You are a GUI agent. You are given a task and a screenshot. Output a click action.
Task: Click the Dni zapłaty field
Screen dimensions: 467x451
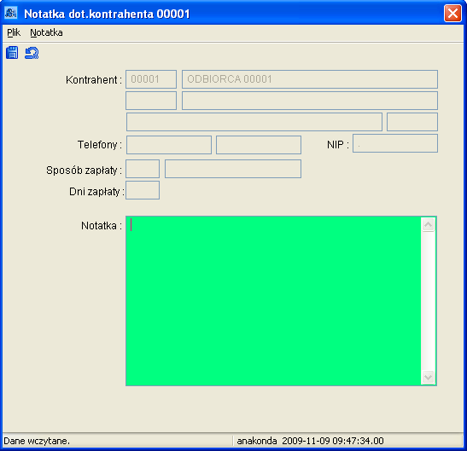click(143, 190)
